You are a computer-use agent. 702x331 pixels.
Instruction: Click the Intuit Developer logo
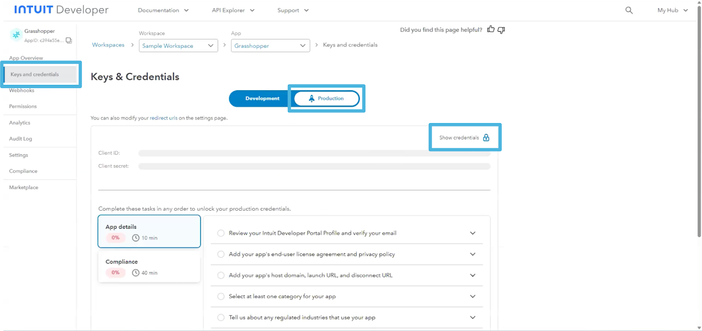[61, 10]
